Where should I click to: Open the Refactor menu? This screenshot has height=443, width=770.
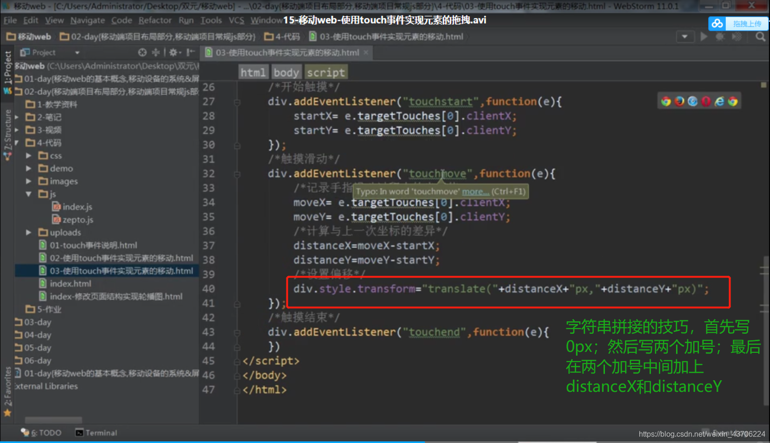click(155, 20)
